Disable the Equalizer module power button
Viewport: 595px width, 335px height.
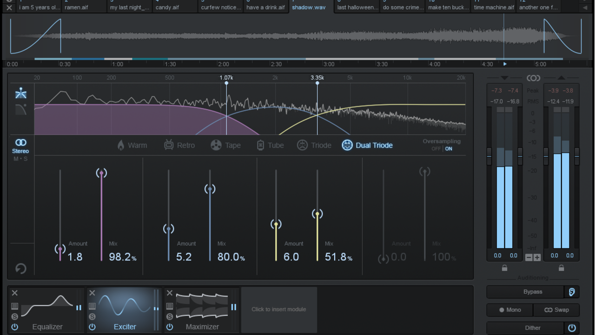tap(15, 327)
